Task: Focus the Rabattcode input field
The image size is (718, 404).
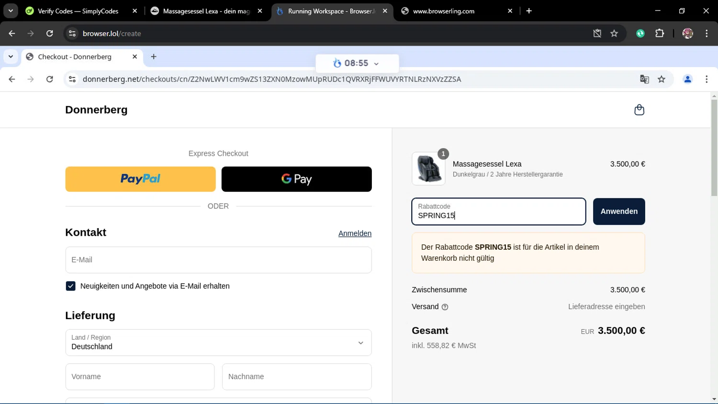Action: [498, 211]
